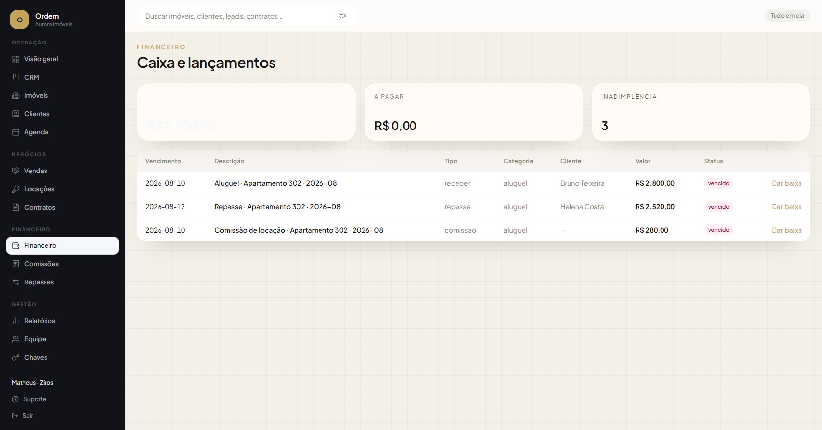The width and height of the screenshot is (822, 430).
Task: Click the Vencimento column header
Action: pyautogui.click(x=163, y=161)
